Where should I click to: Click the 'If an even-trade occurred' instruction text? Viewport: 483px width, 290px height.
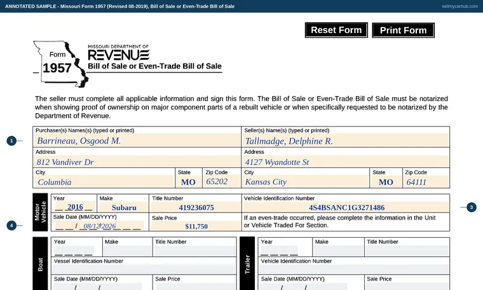[340, 221]
